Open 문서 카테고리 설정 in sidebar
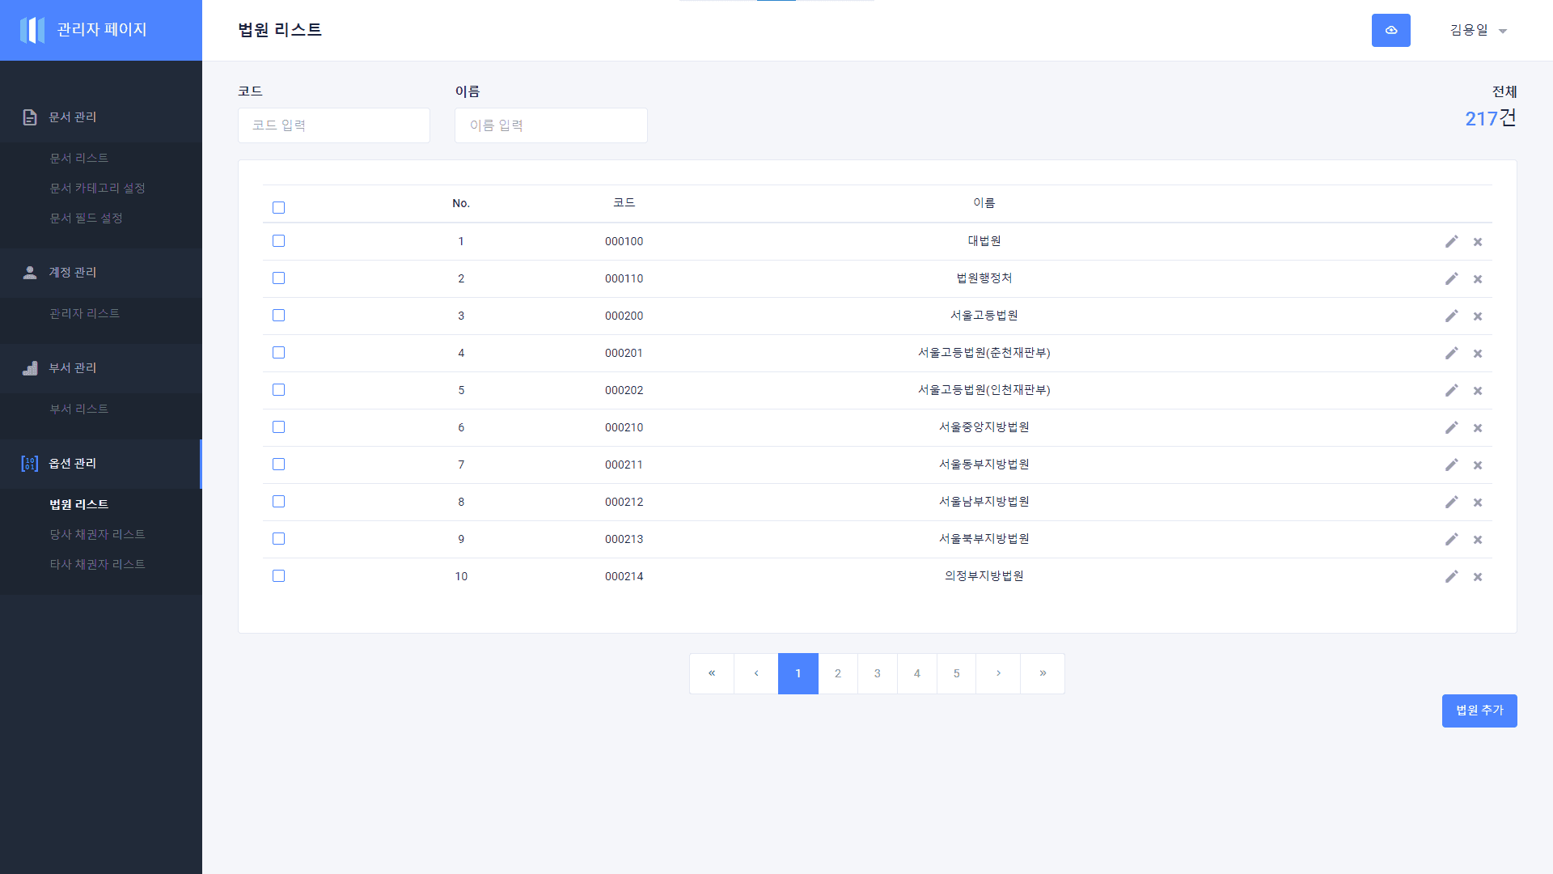Image resolution: width=1553 pixels, height=874 pixels. point(97,188)
